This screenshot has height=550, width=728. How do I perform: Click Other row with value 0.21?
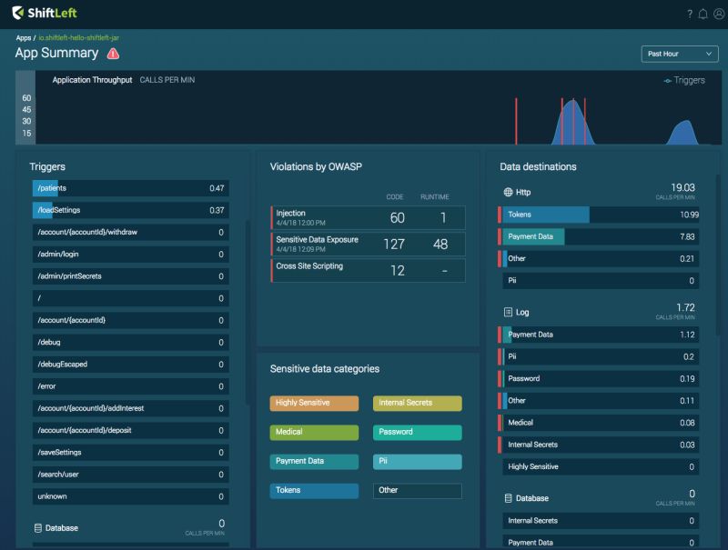599,259
